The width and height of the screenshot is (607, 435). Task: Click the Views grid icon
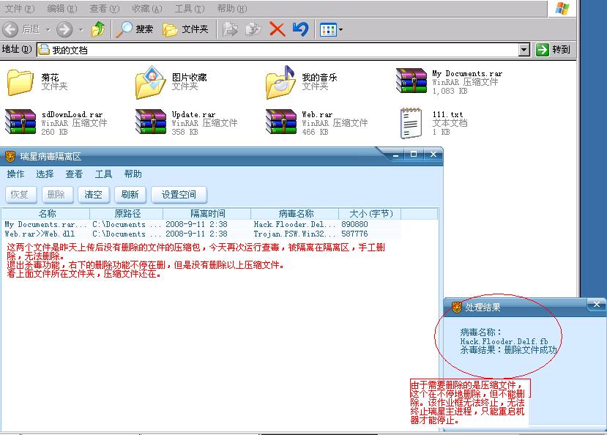[x=328, y=29]
